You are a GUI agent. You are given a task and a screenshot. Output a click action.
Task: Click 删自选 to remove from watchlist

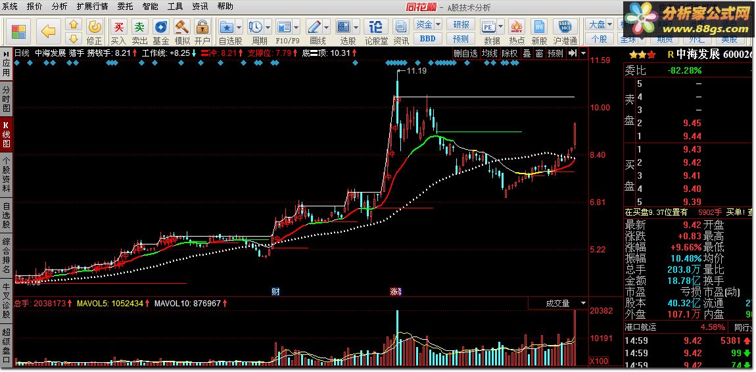465,53
